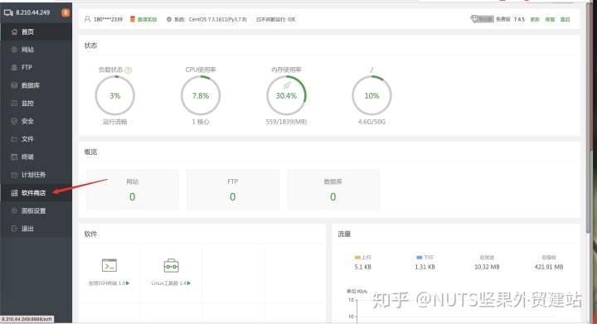Screen dimensions: 597x324
Task: Click the 流量 section heading
Action: pyautogui.click(x=344, y=235)
